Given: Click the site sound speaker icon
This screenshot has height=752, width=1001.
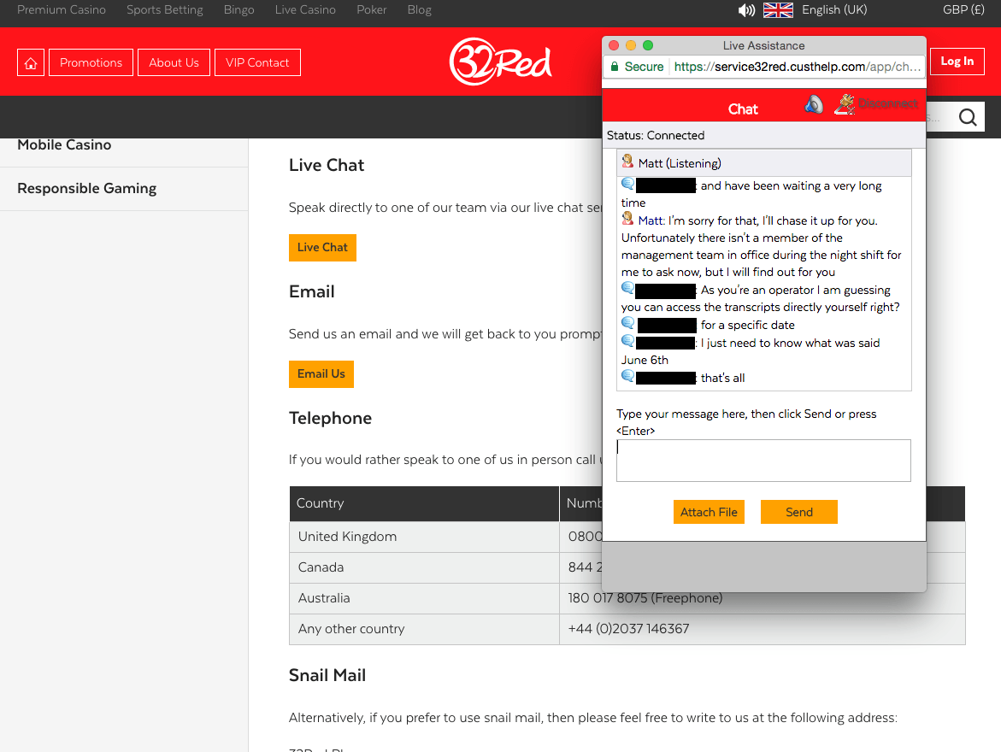Looking at the screenshot, I should (746, 10).
